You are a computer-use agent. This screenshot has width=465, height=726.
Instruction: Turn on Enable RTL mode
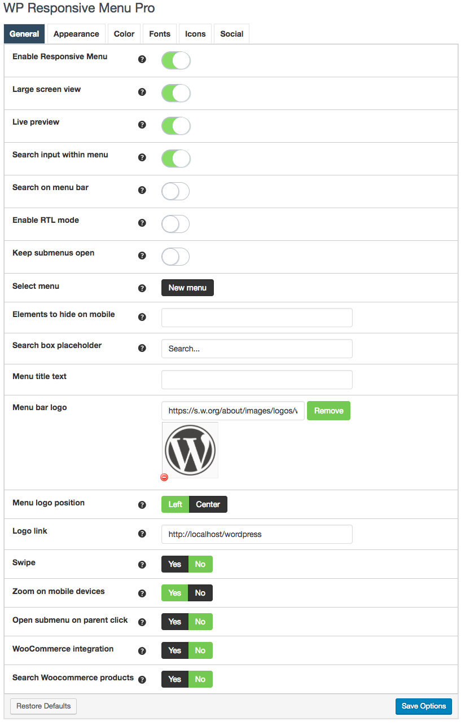(x=175, y=224)
